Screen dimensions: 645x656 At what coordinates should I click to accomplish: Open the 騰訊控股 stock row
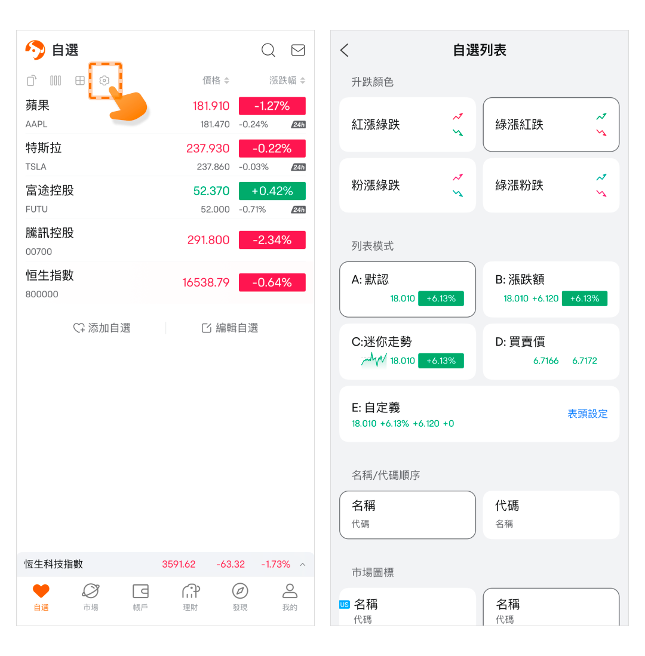pyautogui.click(x=165, y=241)
